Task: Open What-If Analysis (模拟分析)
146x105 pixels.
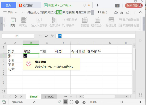Action: [69, 20]
